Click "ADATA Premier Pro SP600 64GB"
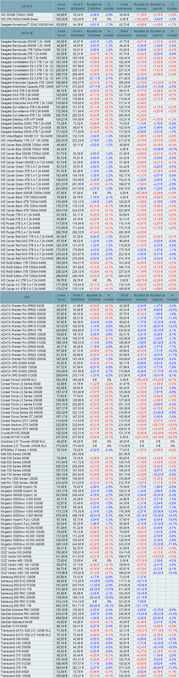 coord(22,306)
